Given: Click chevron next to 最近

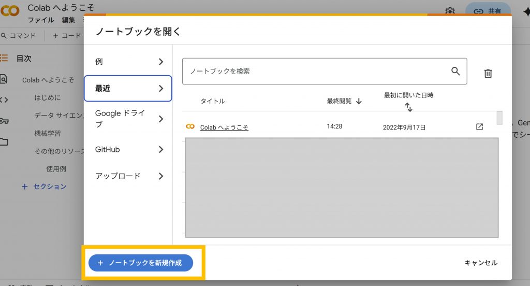Looking at the screenshot, I should point(161,88).
